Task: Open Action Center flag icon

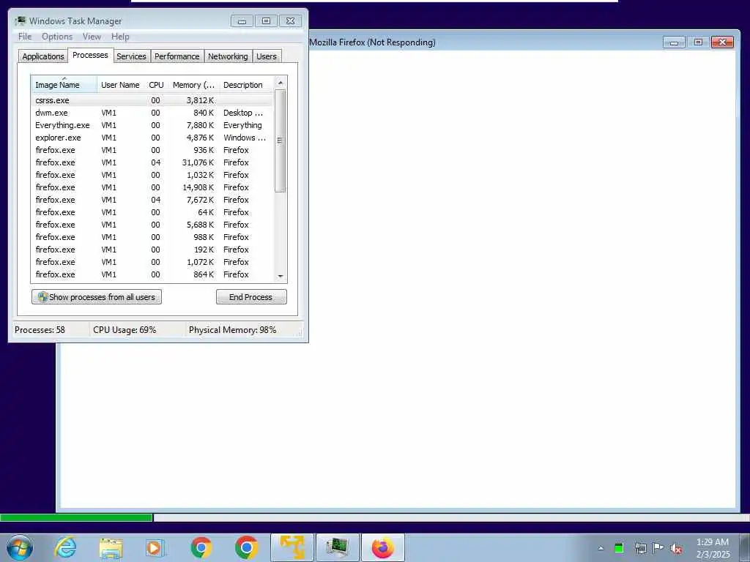Action: click(658, 548)
